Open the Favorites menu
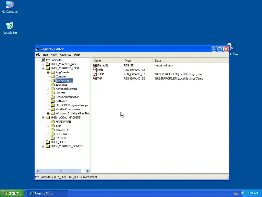262x197 pixels. pyautogui.click(x=65, y=55)
